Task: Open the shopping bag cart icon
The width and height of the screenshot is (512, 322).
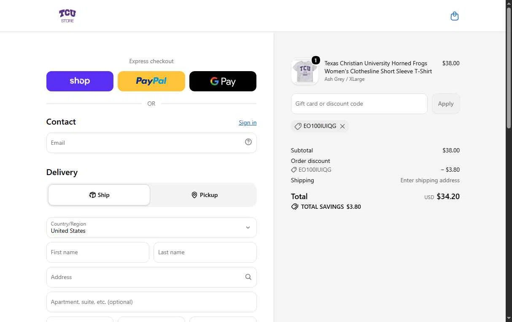Action: [x=454, y=16]
